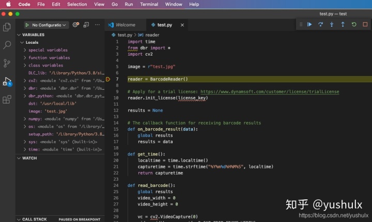The width and height of the screenshot is (372, 222).
Task: Collapse the Locals scope
Action: click(22, 43)
